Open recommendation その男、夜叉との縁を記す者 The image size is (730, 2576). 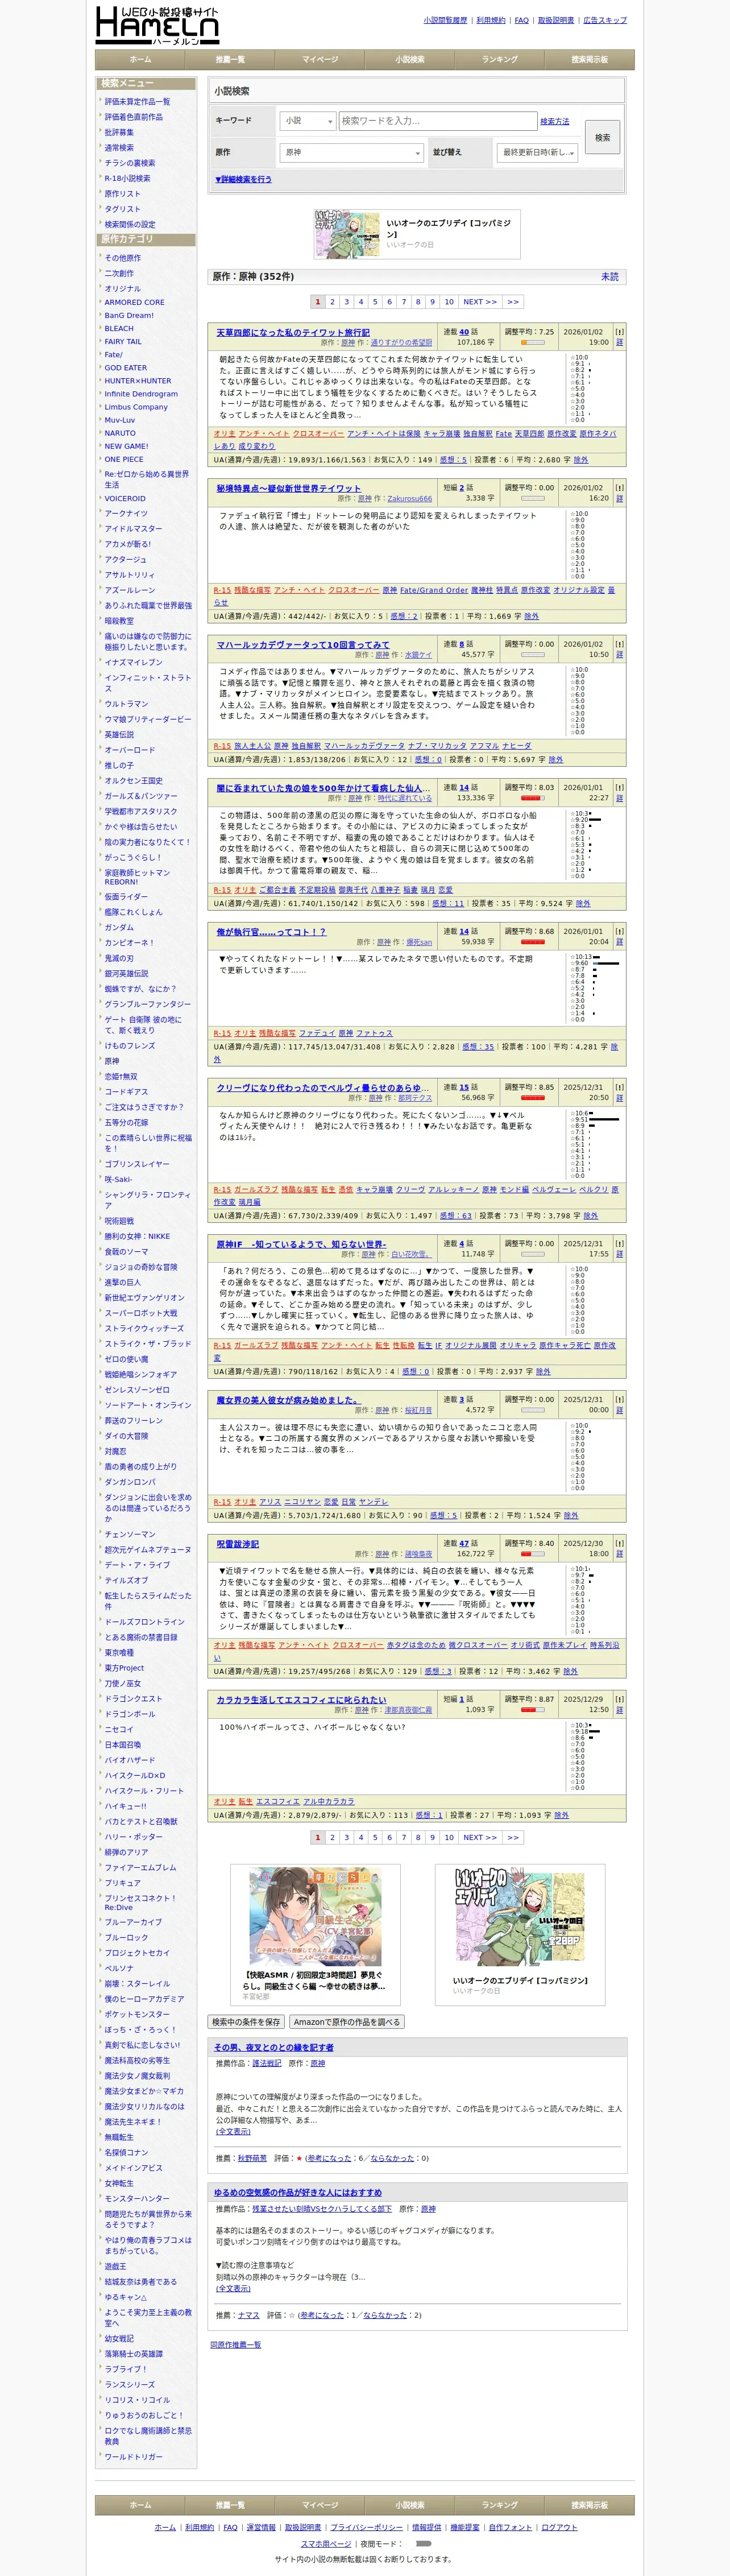[274, 2047]
